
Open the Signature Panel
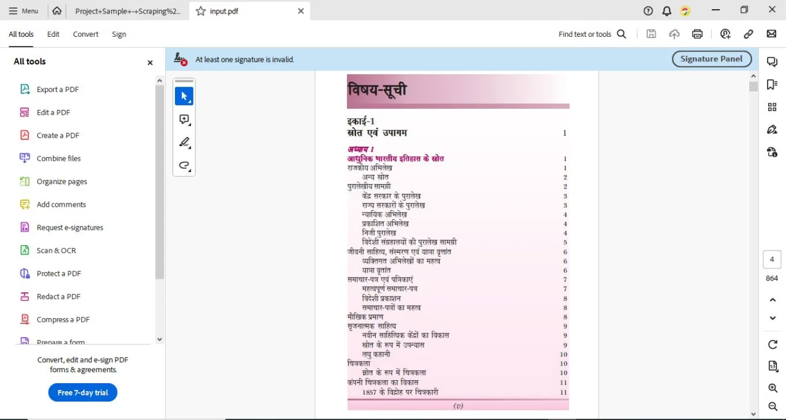tap(712, 59)
